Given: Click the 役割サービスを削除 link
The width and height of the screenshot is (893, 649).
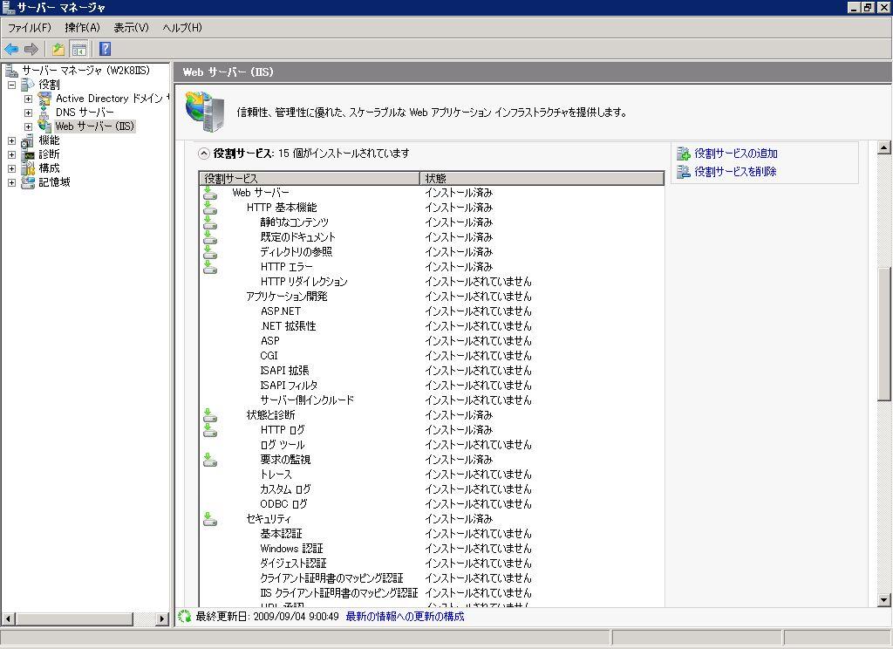Looking at the screenshot, I should (x=735, y=171).
